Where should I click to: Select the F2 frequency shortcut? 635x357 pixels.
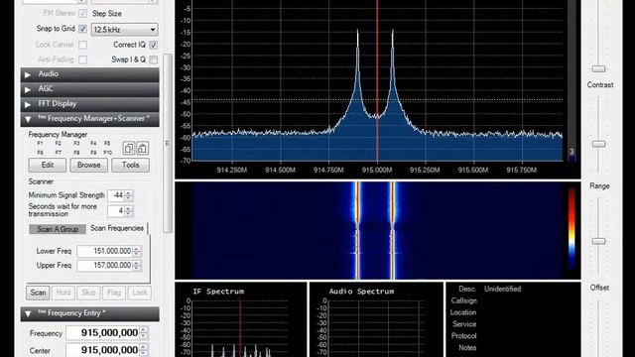pos(58,143)
